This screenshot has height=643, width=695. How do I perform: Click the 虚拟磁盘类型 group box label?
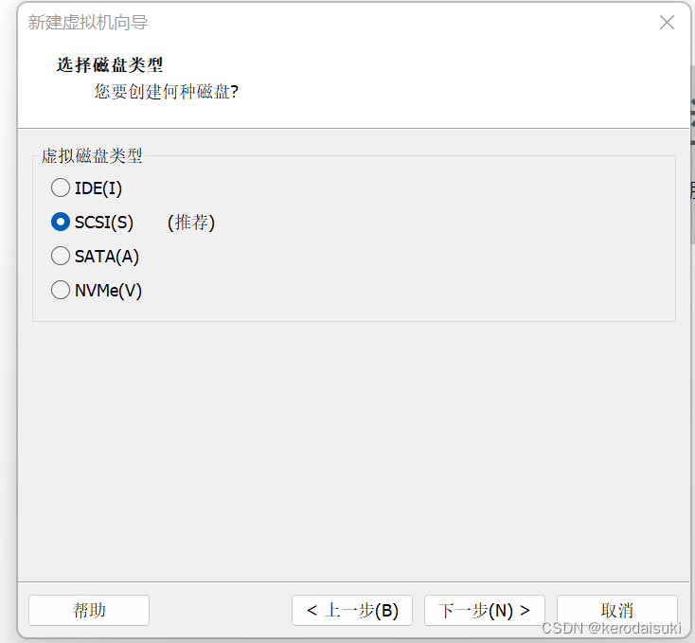click(92, 156)
